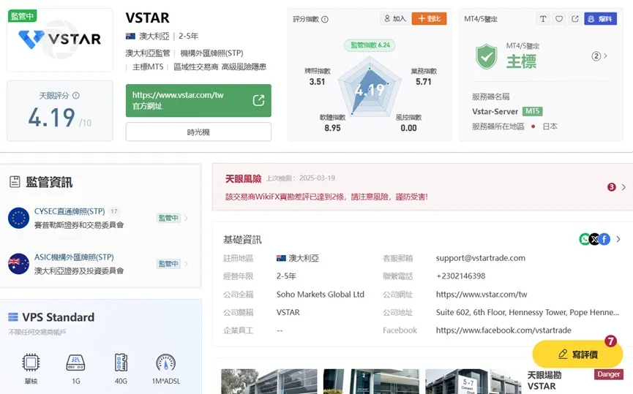Click the phone number +2302146398
Image resolution: width=633 pixels, height=394 pixels.
(x=460, y=276)
